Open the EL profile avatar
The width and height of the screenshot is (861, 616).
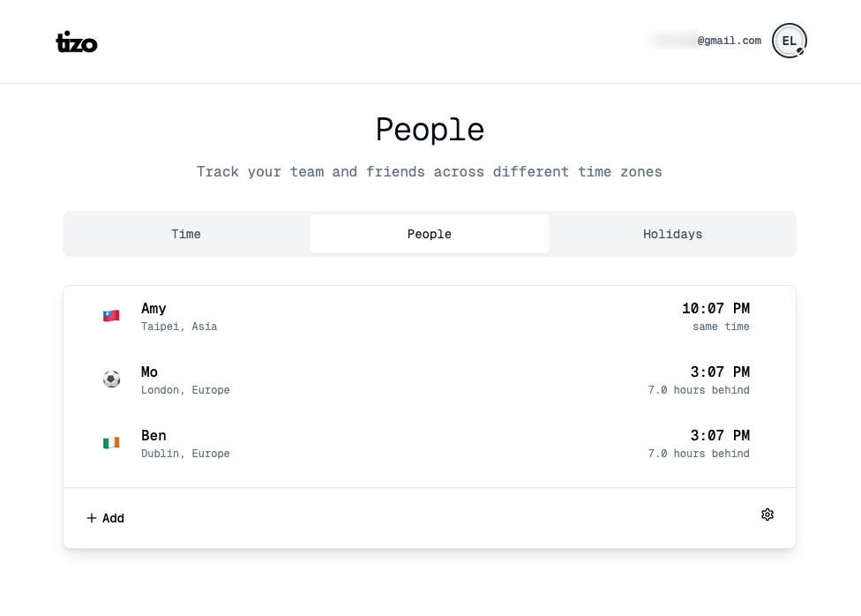[x=789, y=41]
